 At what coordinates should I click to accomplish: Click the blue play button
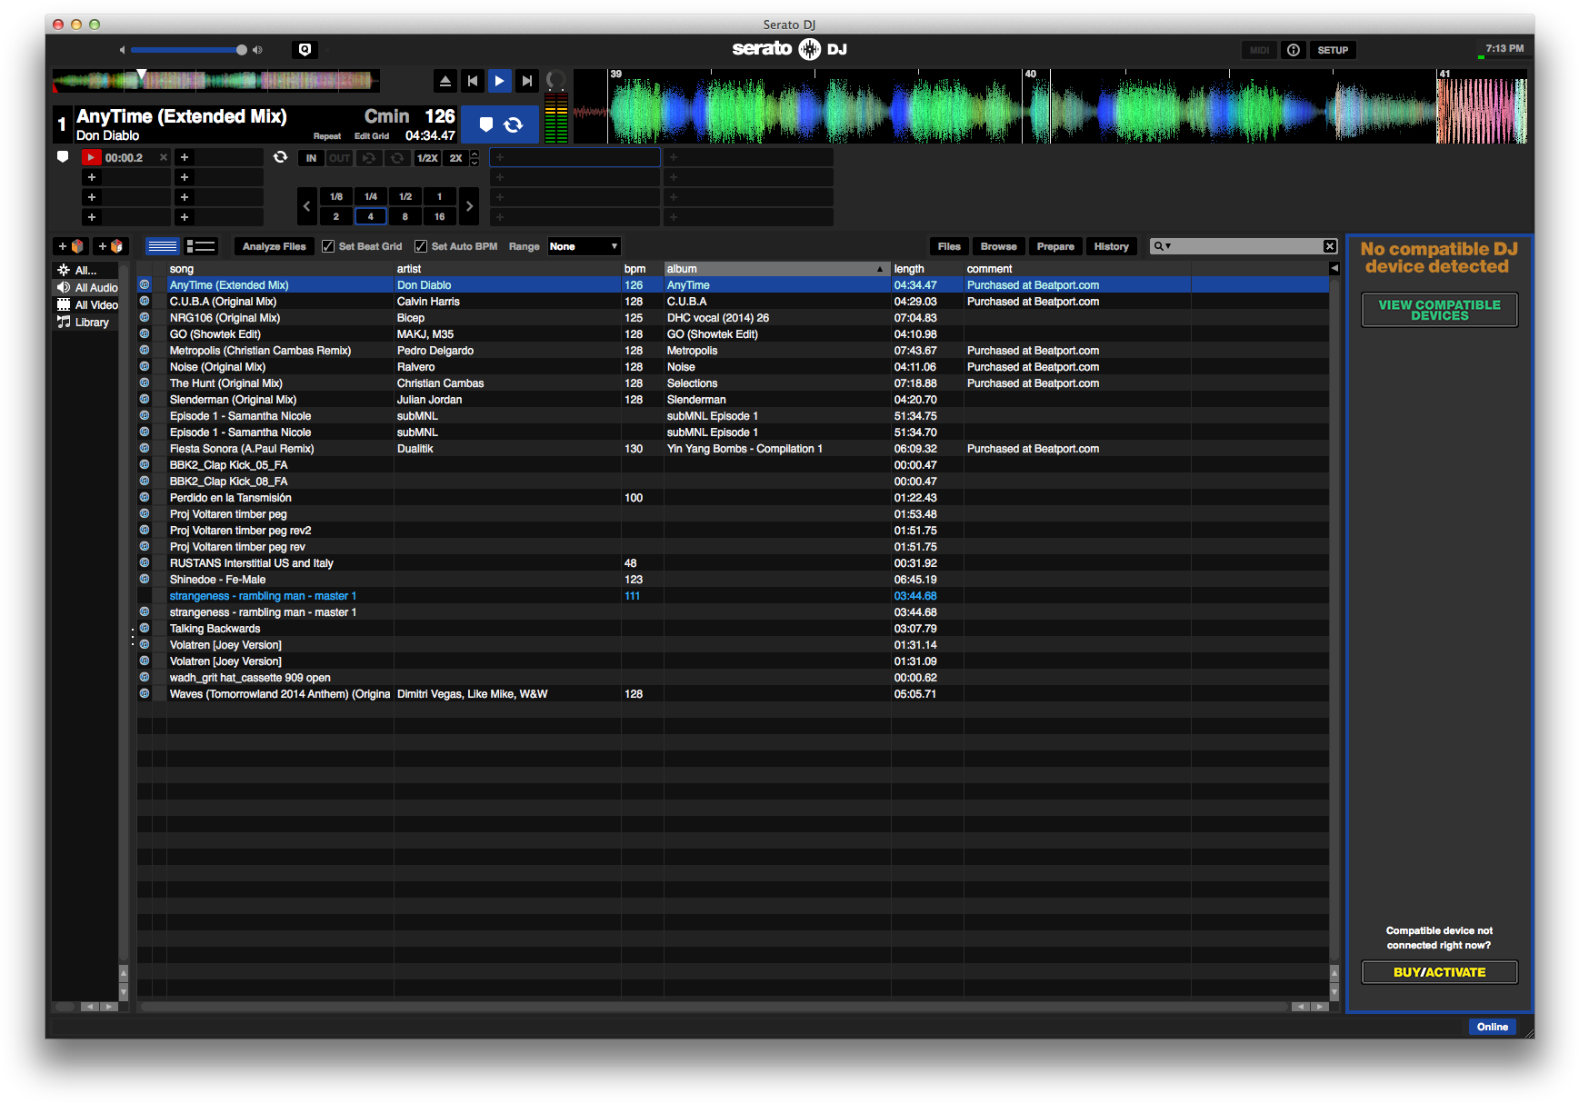coord(499,81)
